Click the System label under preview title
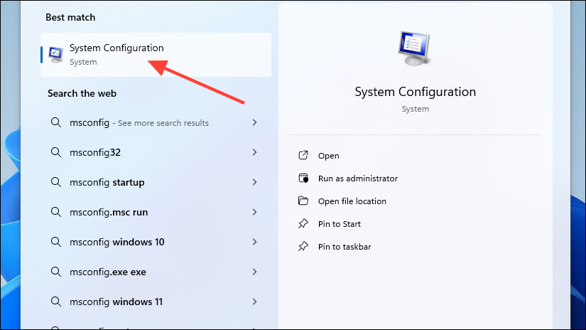Image resolution: width=586 pixels, height=330 pixels. tap(416, 109)
